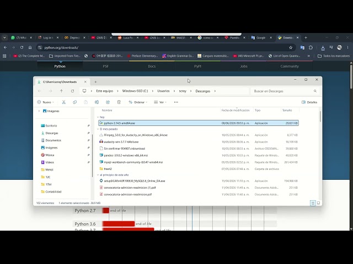The image size is (353, 264).
Task: Open the Ver view dropdown
Action: tap(160, 102)
